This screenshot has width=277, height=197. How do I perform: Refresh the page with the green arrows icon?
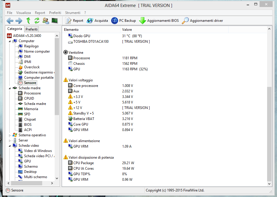(x=37, y=21)
